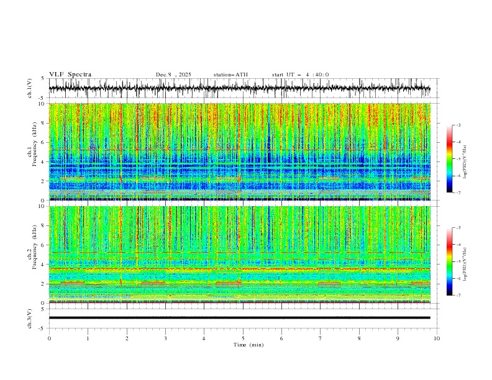
Task: Click the ch.1 colorbar "log(PSD)(V²/Hz)" label
Action: [465, 162]
